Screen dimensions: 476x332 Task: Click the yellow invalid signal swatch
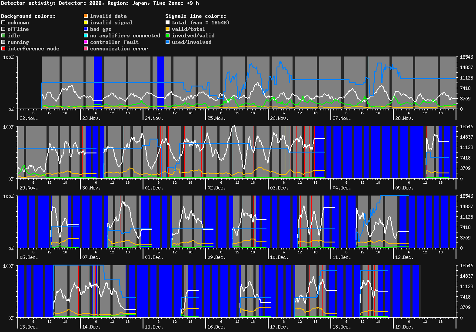pos(86,23)
